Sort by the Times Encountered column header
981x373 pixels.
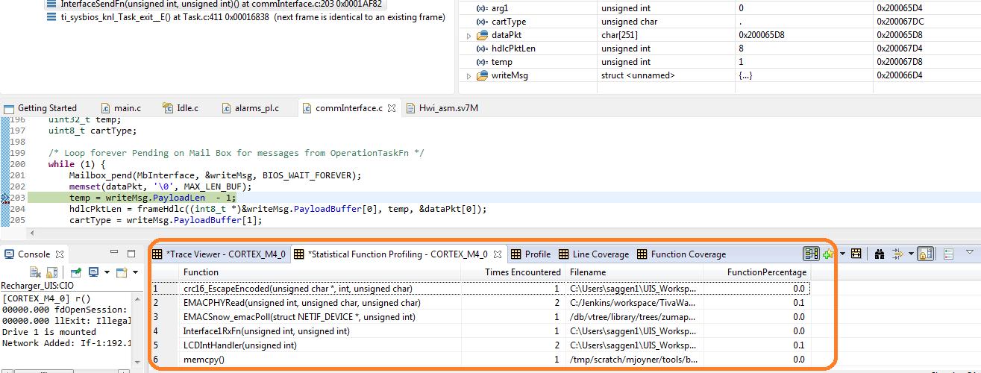pos(522,272)
